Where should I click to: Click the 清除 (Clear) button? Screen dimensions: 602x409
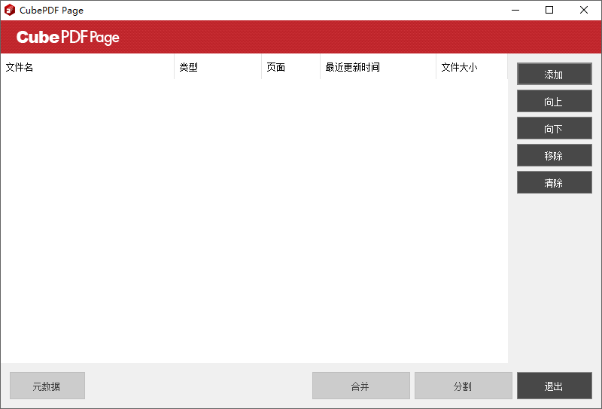pyautogui.click(x=554, y=182)
